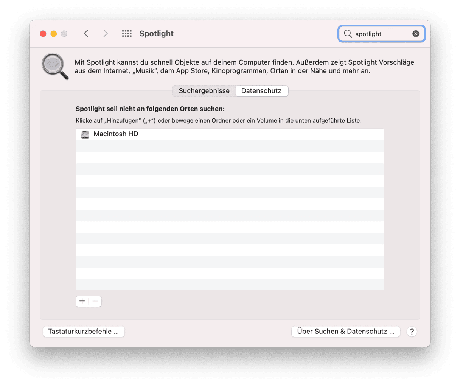Switch to the Suchergebnisse tab
The height and width of the screenshot is (386, 460).
(x=204, y=91)
